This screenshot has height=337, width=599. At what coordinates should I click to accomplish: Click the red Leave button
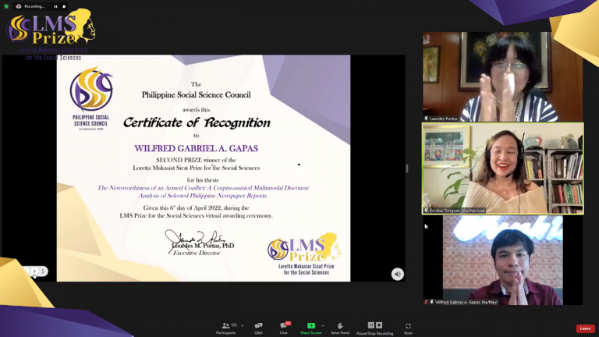585,328
